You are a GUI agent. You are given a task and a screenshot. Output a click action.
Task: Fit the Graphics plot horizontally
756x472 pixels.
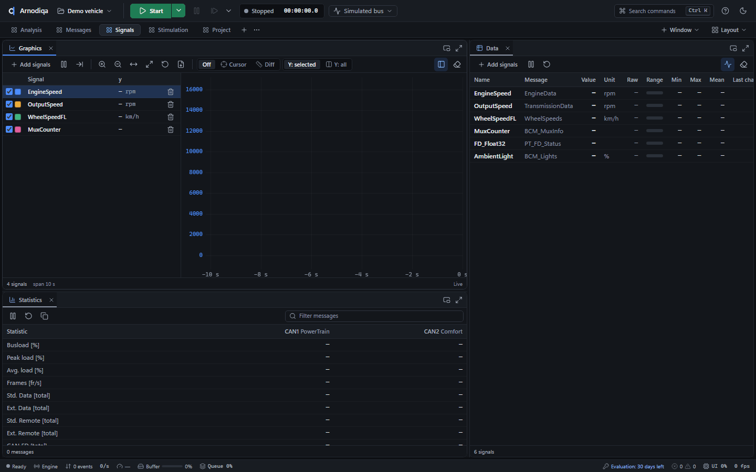pyautogui.click(x=134, y=65)
